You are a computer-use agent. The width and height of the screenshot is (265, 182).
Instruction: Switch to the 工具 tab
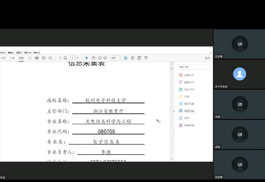point(12,58)
